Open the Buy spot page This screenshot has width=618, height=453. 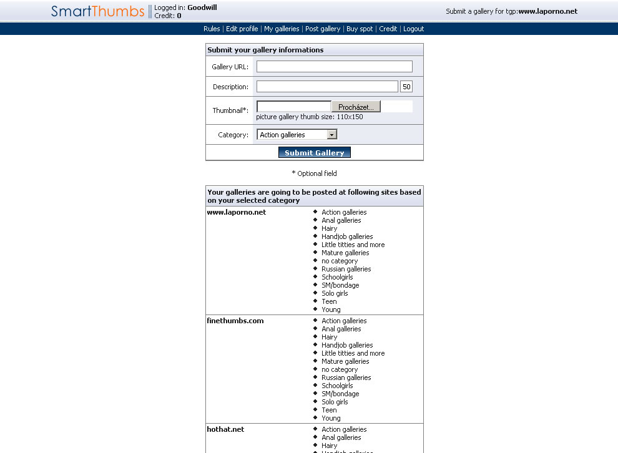pyautogui.click(x=360, y=29)
